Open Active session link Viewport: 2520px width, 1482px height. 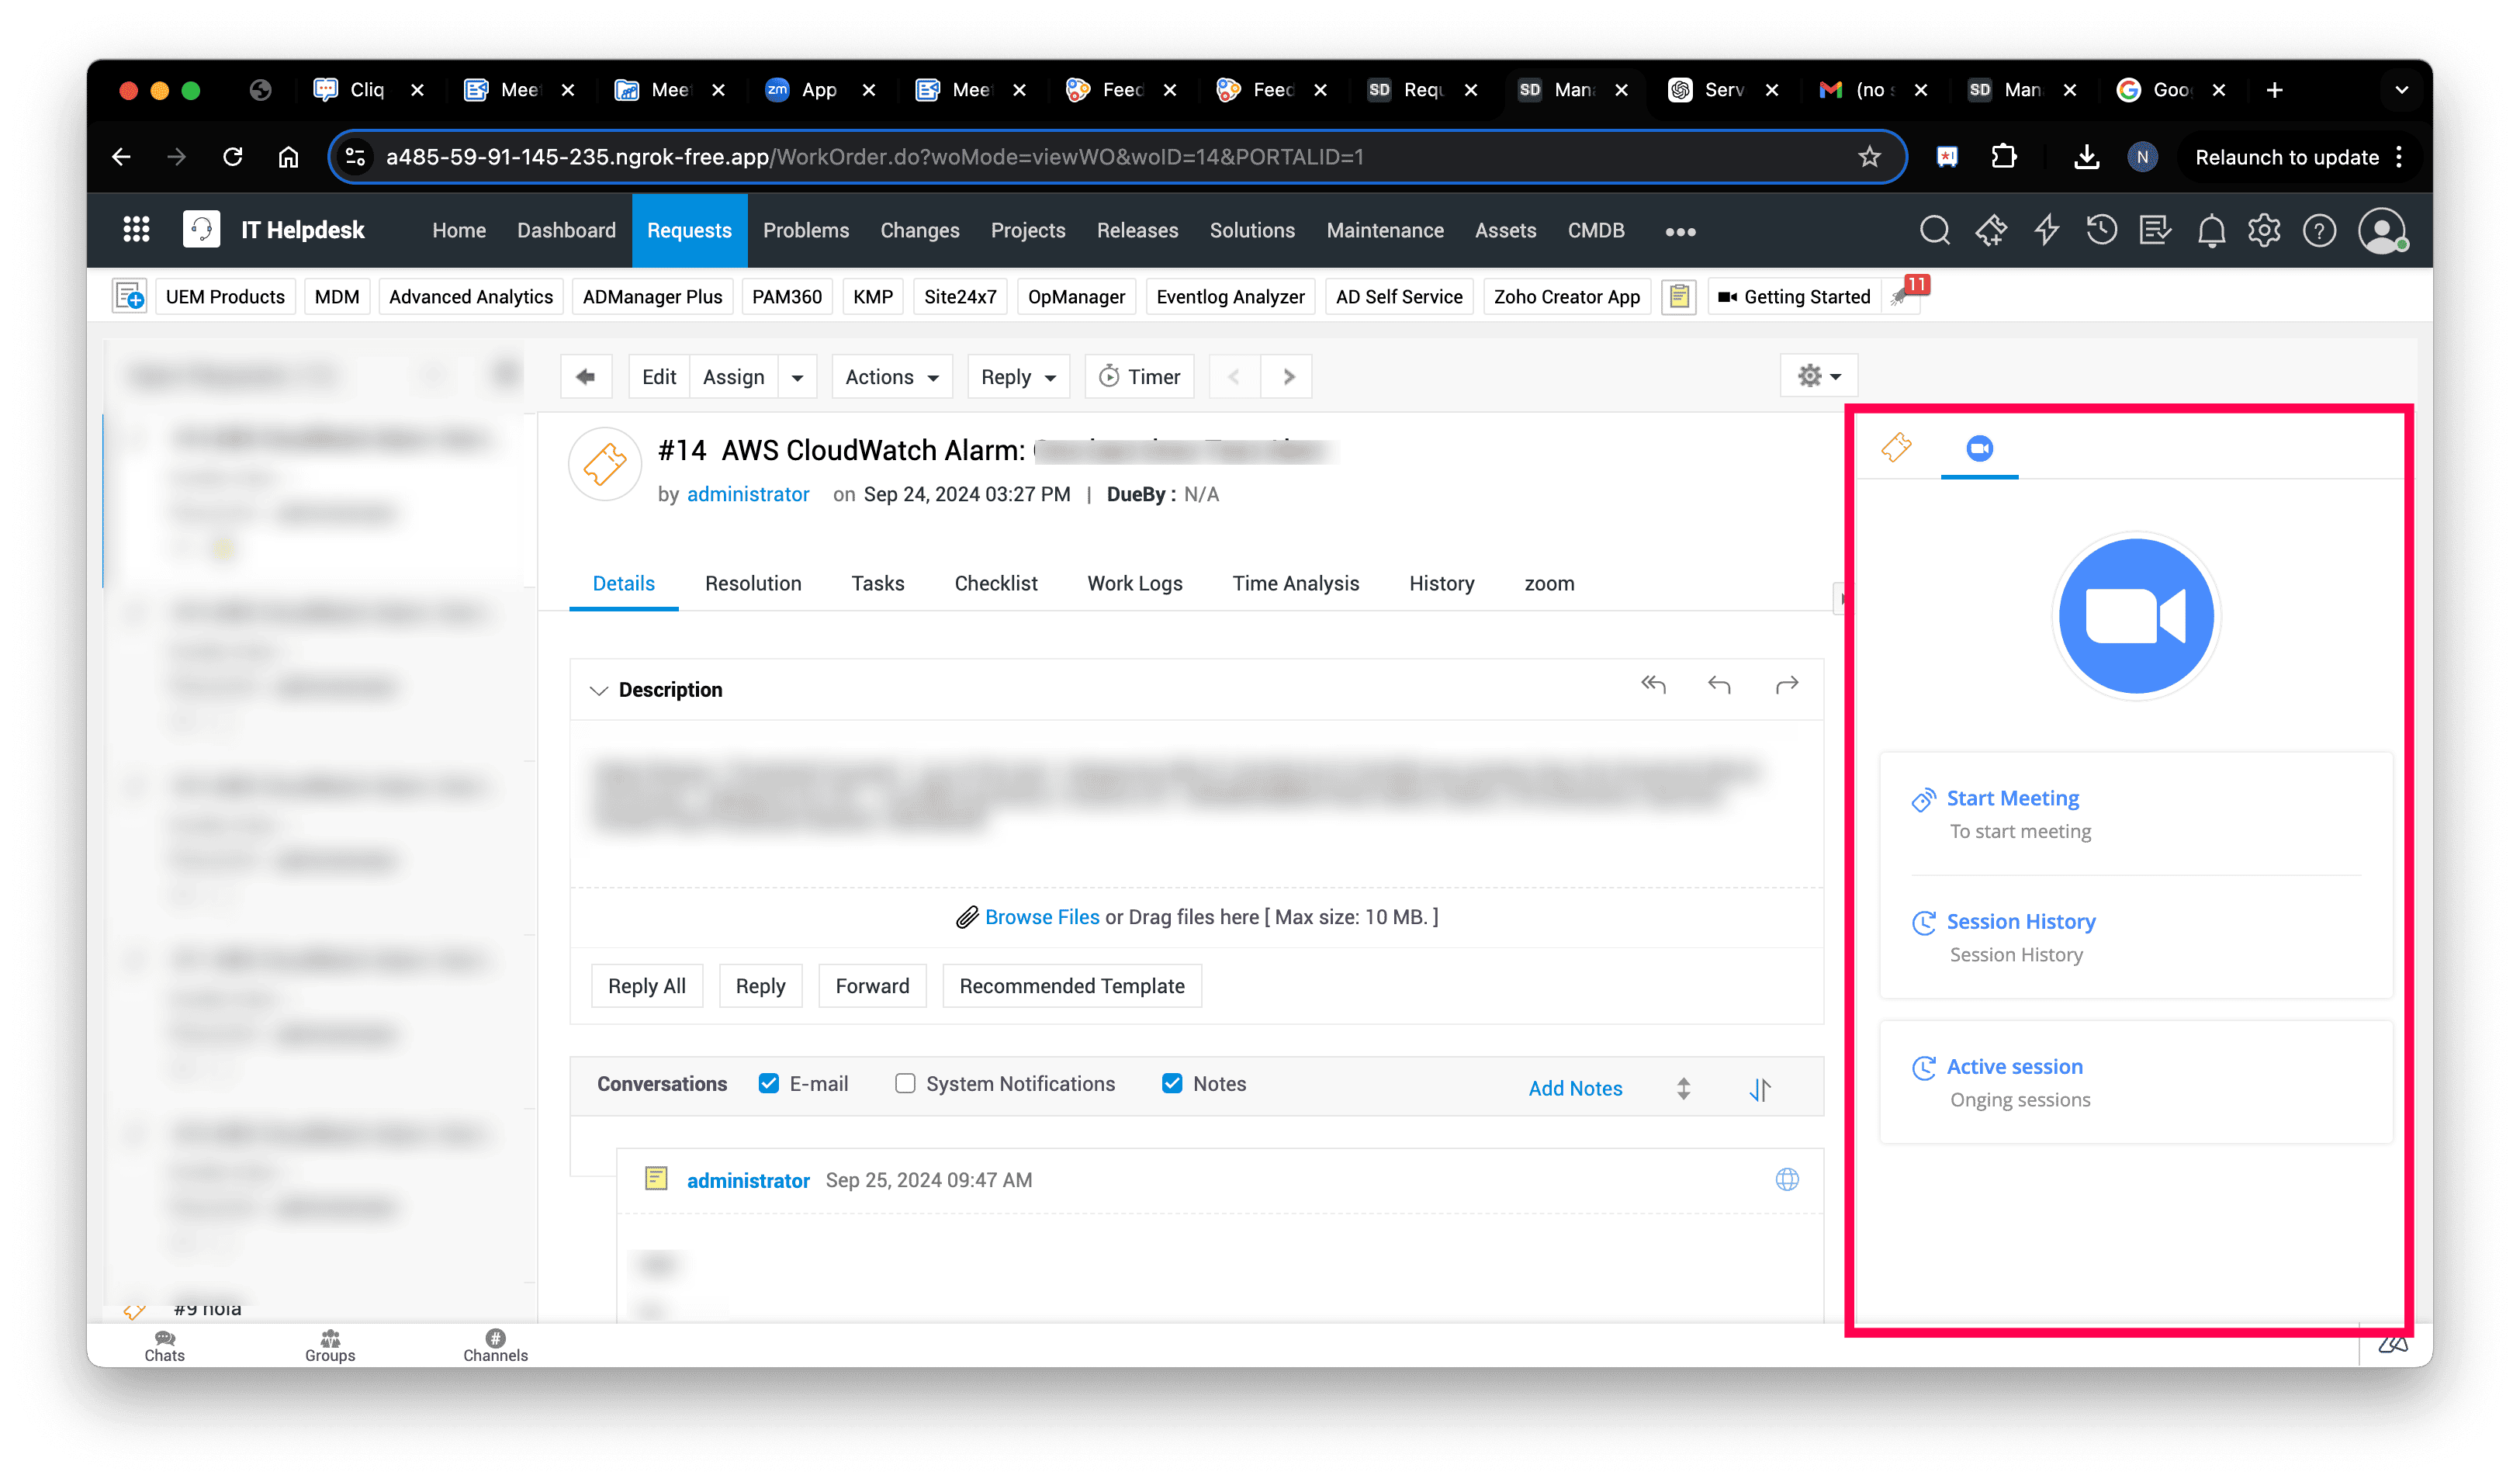pyautogui.click(x=2014, y=1065)
